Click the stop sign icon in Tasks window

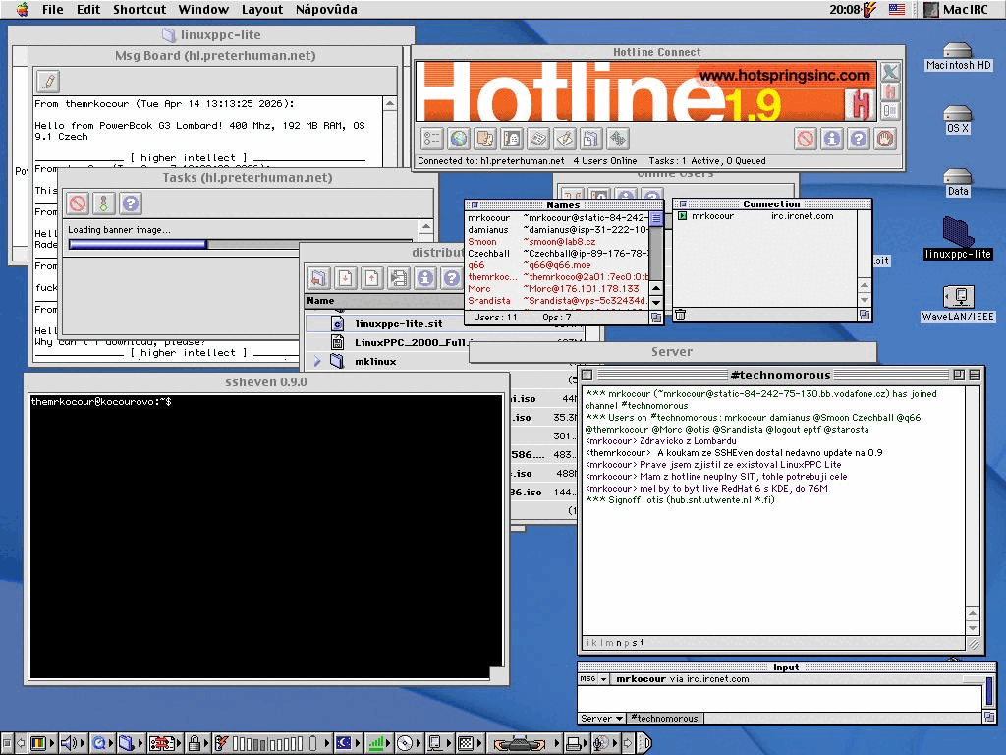80,203
